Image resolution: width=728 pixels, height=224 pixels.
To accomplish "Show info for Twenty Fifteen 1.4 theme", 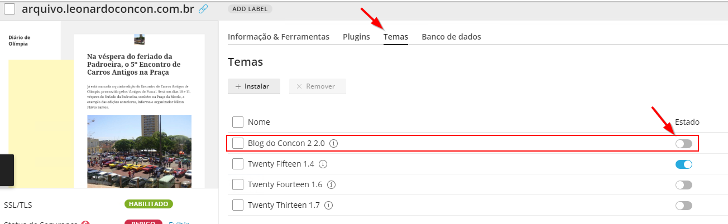I will [323, 164].
